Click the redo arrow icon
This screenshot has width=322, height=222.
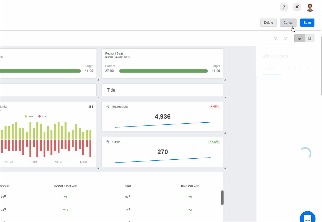286,38
